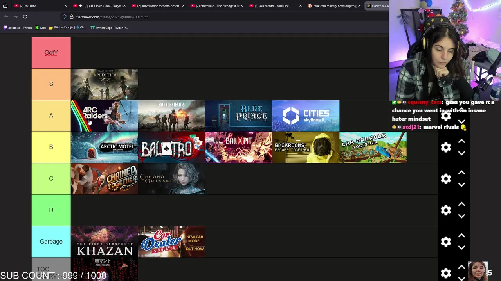Move the Garbage tier row up
Viewport: 501px width, 281px height.
click(x=461, y=235)
